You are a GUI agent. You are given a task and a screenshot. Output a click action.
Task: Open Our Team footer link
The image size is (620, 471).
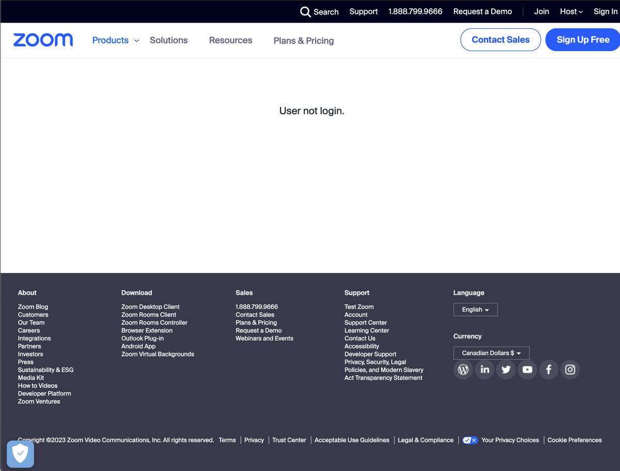(x=32, y=322)
